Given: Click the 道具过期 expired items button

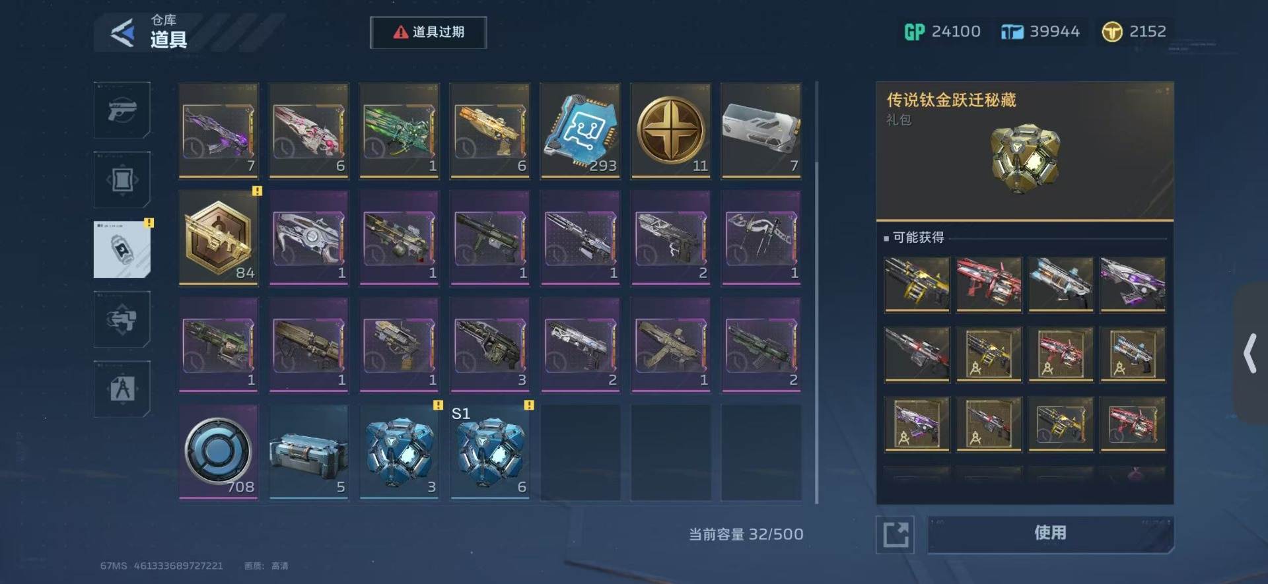Looking at the screenshot, I should (429, 32).
